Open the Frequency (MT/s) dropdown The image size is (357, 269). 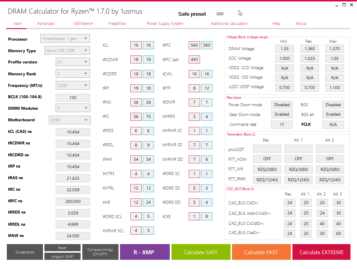click(x=73, y=85)
